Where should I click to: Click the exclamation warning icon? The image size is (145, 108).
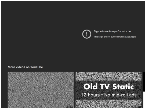(x=87, y=34)
